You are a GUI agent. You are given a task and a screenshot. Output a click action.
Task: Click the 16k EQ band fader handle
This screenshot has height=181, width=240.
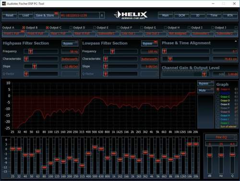[190, 144]
